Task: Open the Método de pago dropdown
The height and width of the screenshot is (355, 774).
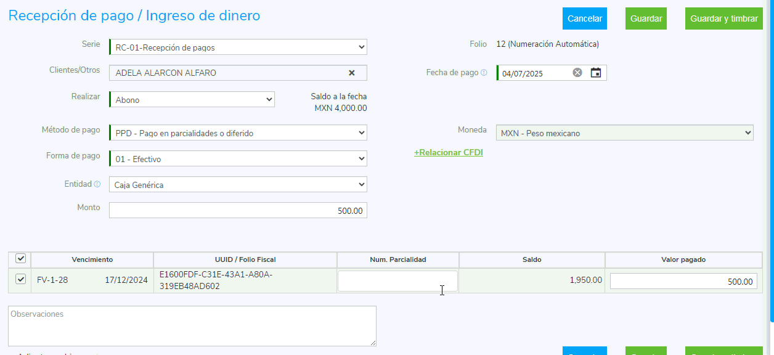Action: (x=238, y=133)
